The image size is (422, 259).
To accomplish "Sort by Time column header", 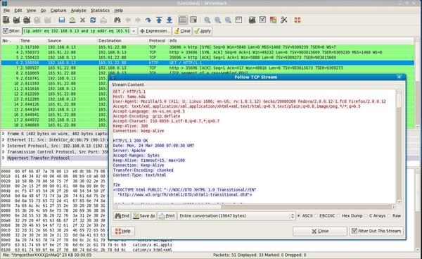I will coord(32,41).
